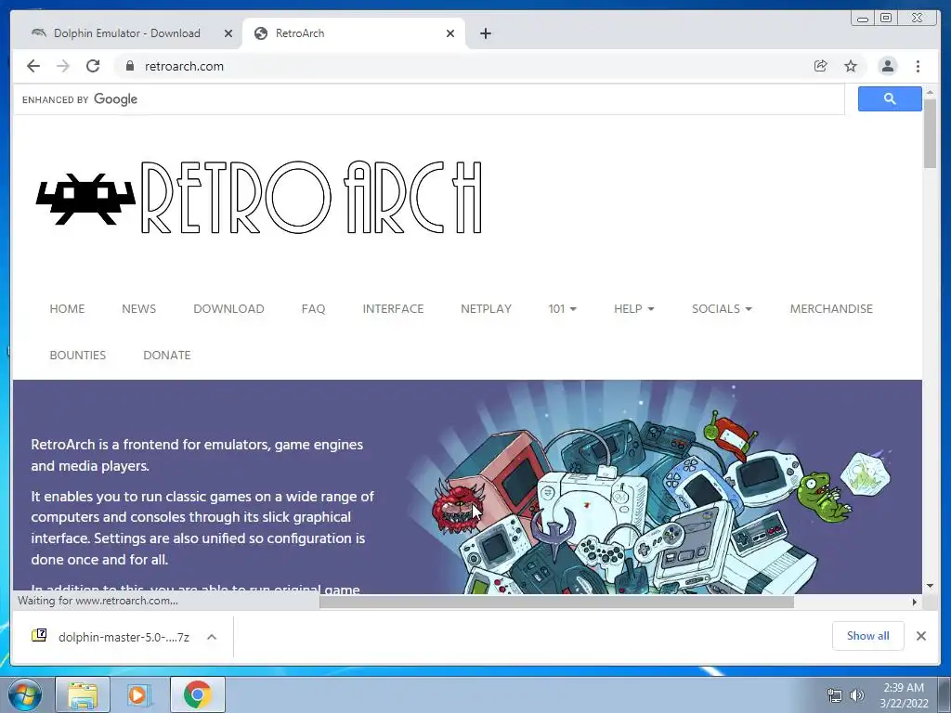Click the RetroArch invader logo
Image resolution: width=951 pixels, height=713 pixels.
coord(85,200)
